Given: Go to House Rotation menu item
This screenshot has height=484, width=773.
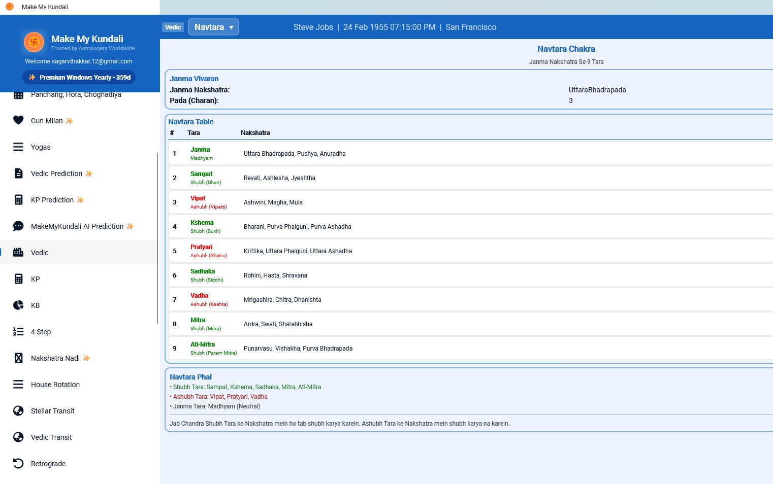Looking at the screenshot, I should pyautogui.click(x=80, y=384).
